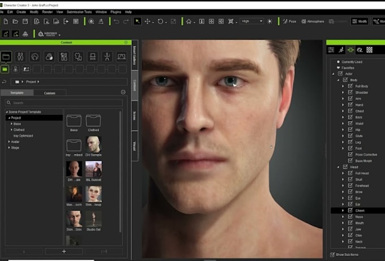Select Currently Used radio option
The width and height of the screenshot is (385, 261).
coord(338,62)
